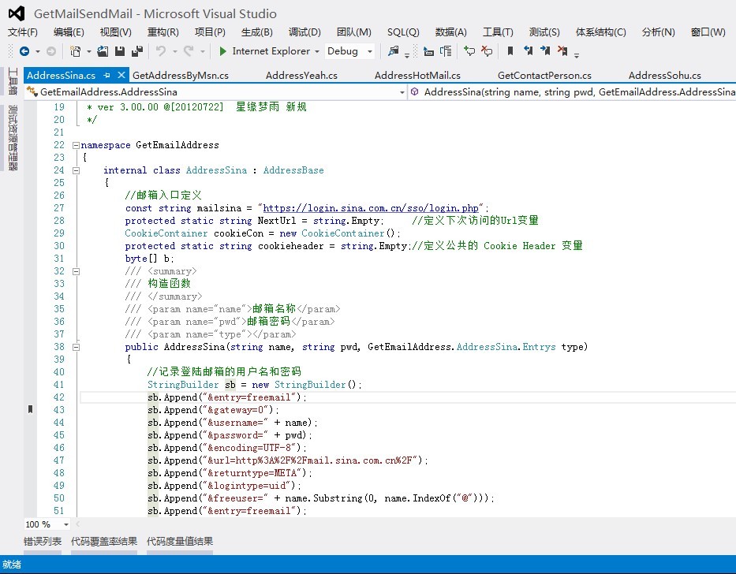Viewport: 736px width, 574px height.
Task: Collapse the AddressSina constructor code block
Action: pos(75,347)
